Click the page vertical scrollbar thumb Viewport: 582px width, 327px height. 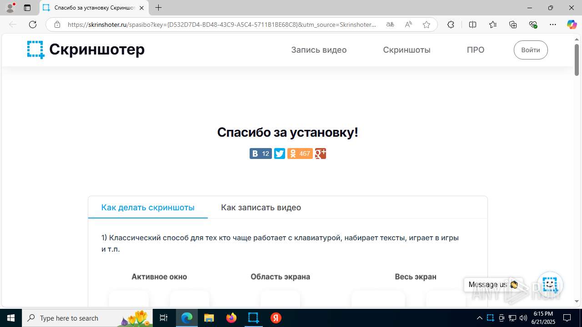[x=577, y=59]
